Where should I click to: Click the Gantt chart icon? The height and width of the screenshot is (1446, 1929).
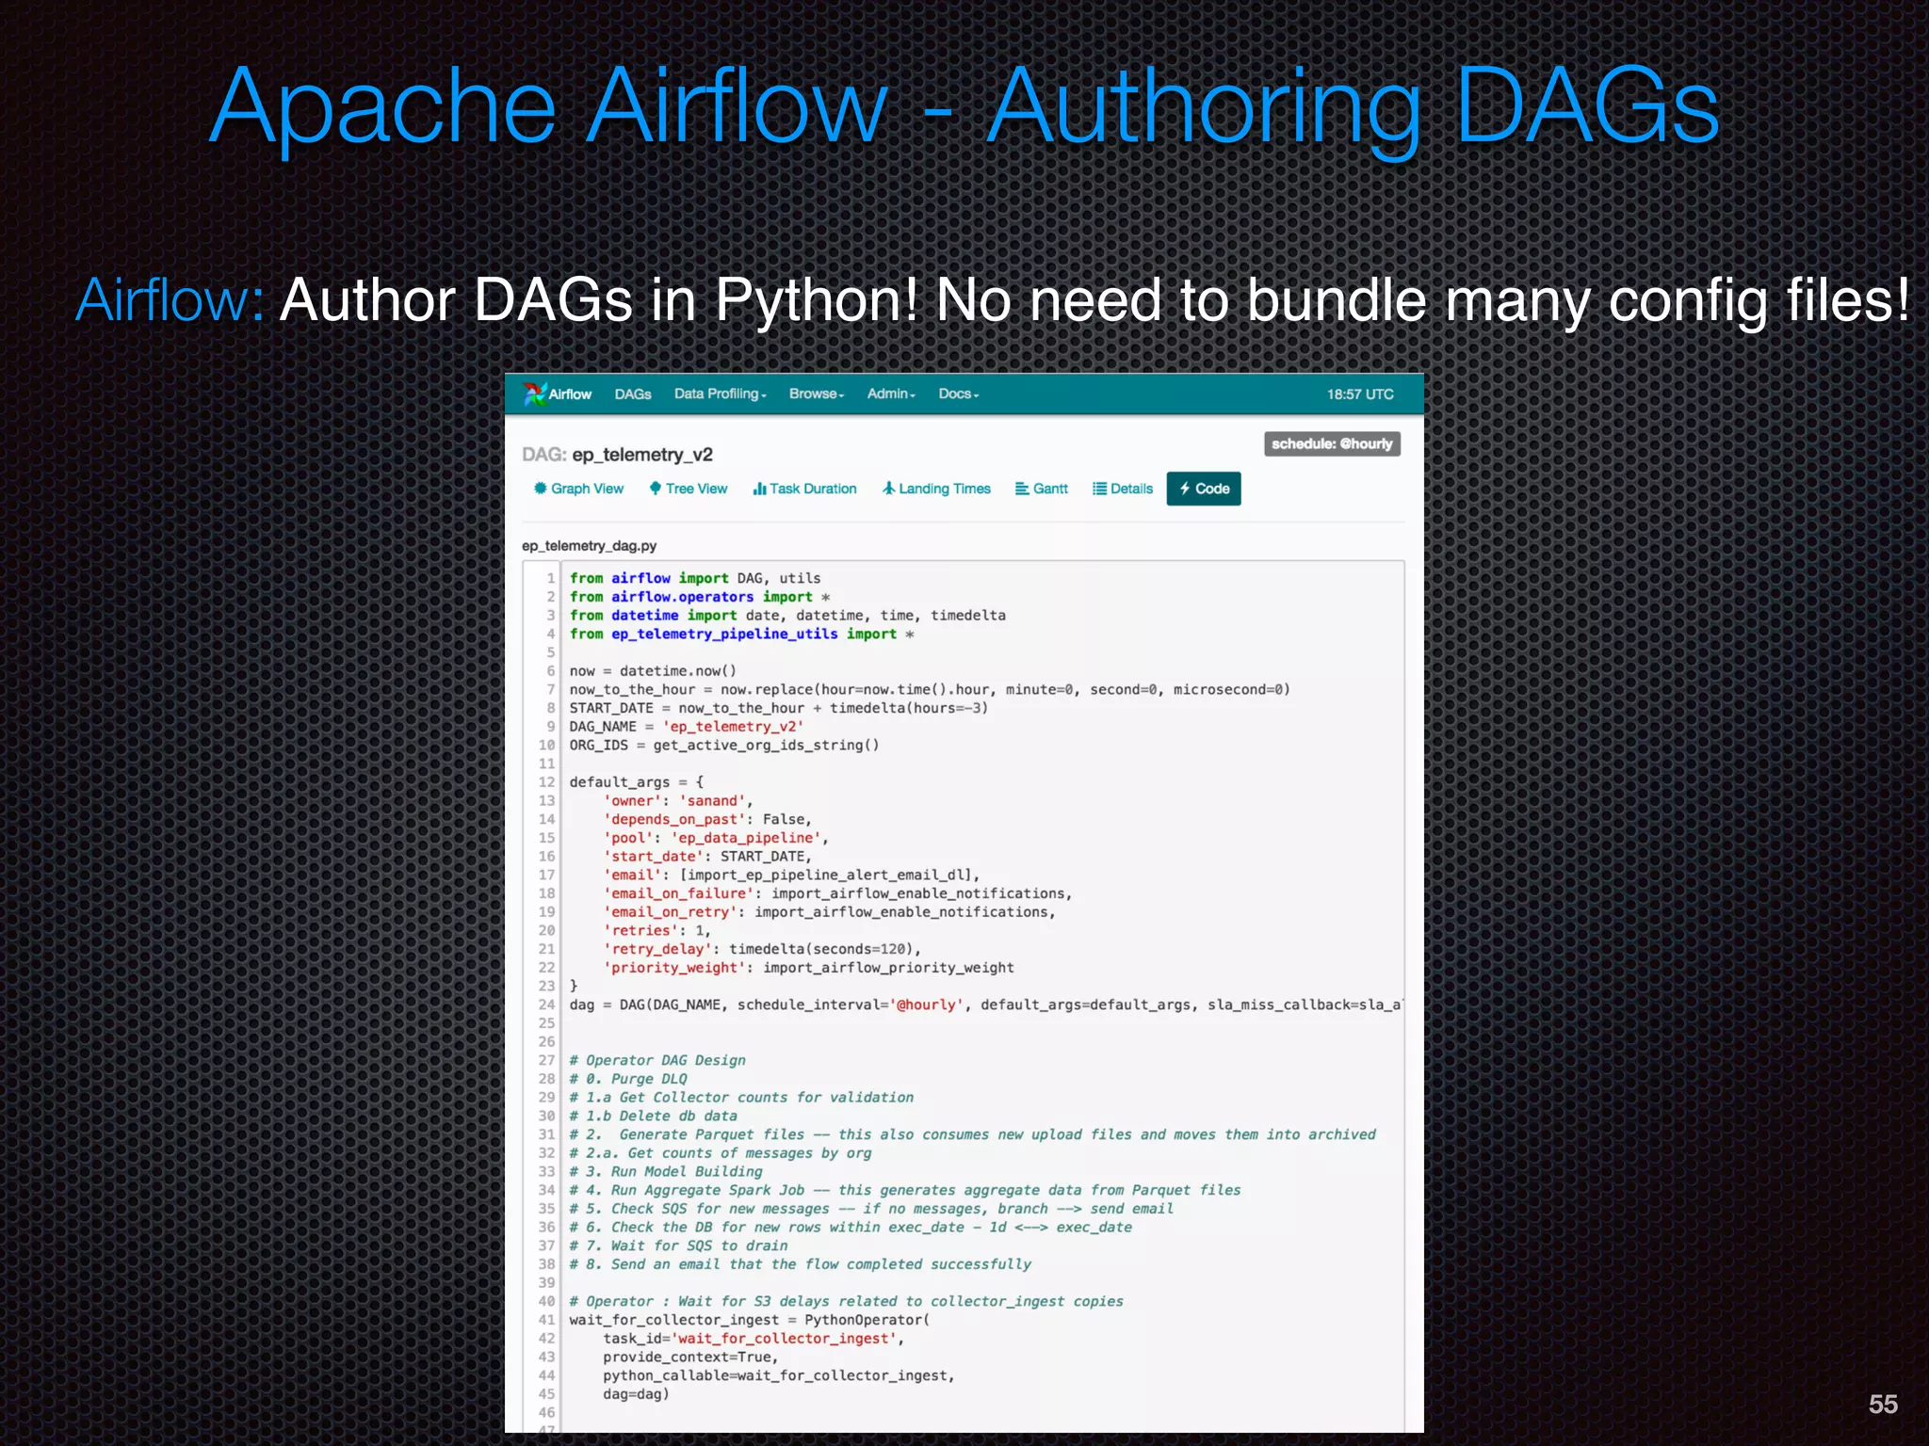click(x=1022, y=489)
